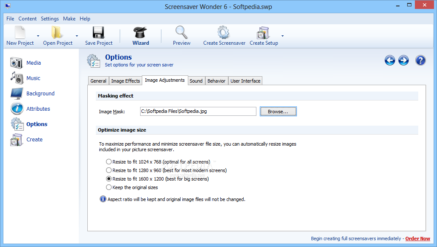The width and height of the screenshot is (437, 247).
Task: Expand the New Project dropdown arrow
Action: coord(38,36)
